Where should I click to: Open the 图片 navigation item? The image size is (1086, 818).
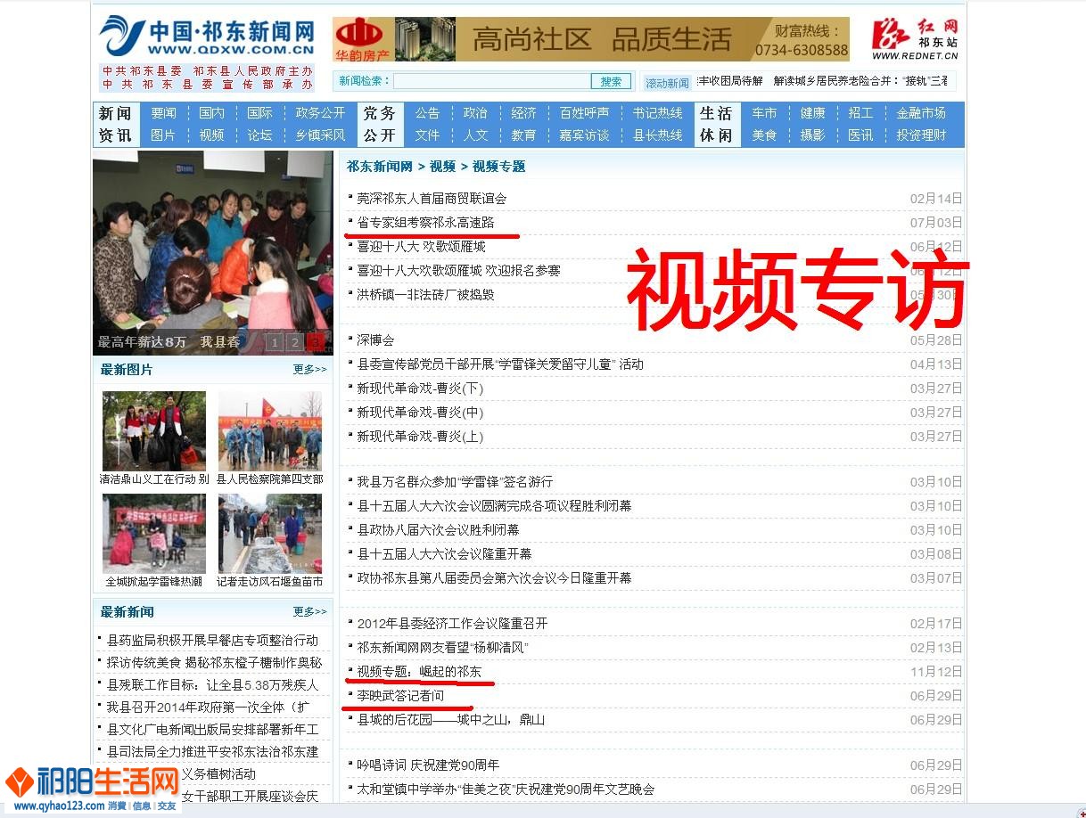(x=164, y=135)
